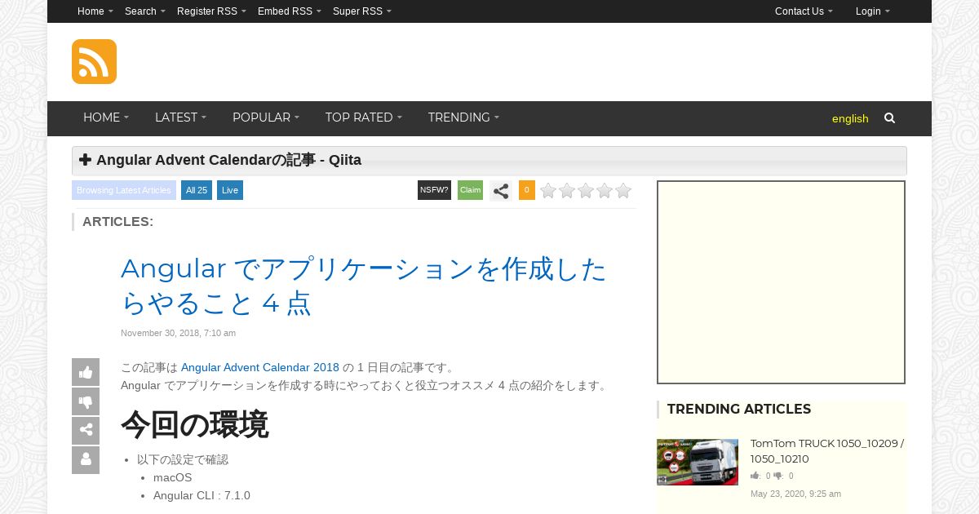Click the 以下の設定で確認 list item
The height and width of the screenshot is (514, 979).
183,459
